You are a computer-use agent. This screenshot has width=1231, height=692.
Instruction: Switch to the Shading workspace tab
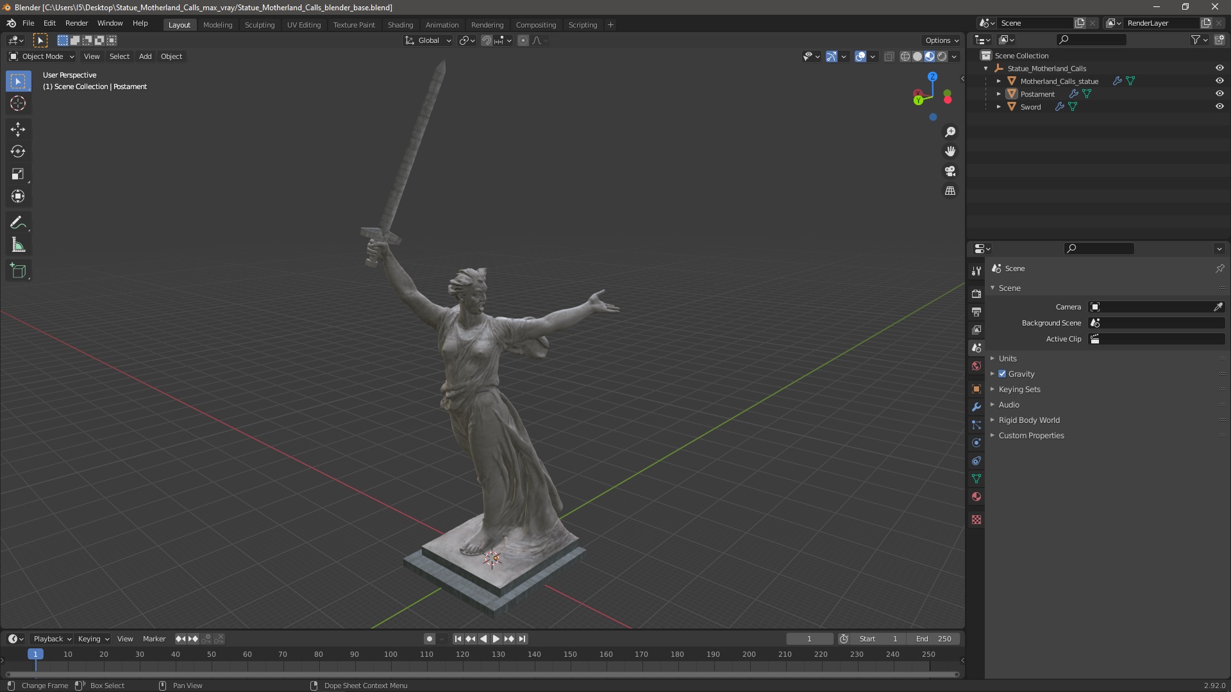400,25
